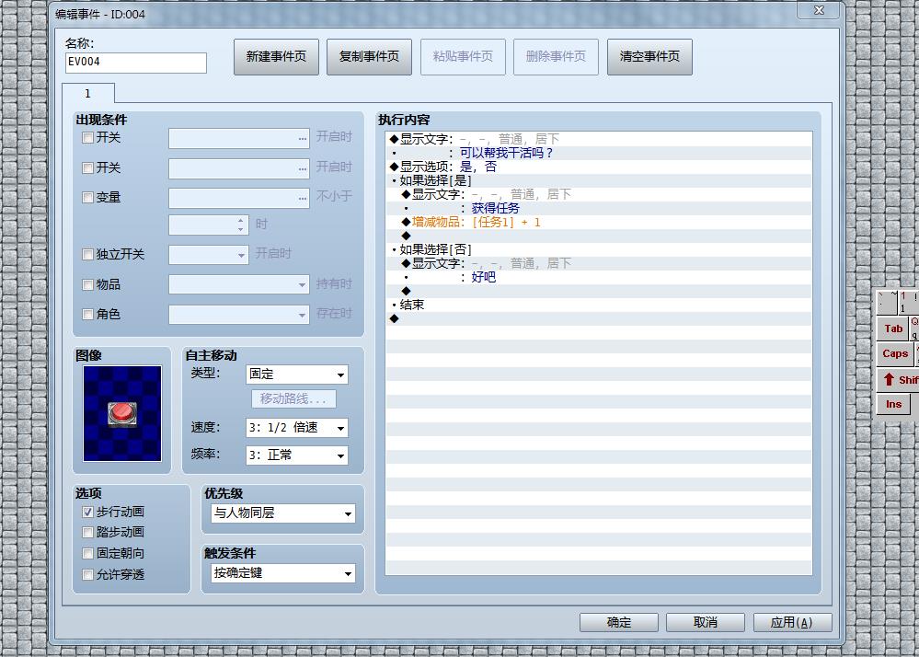Viewport: 919px width, 657px height.
Task: Select the first 显示文字 command line
Action: coord(599,140)
